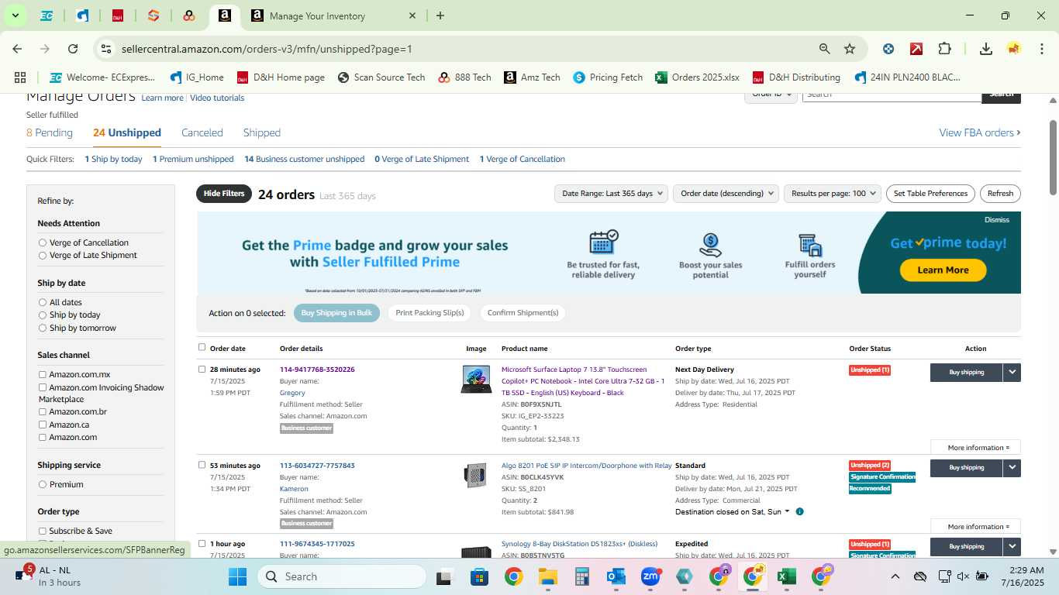
Task: Open the Order date sort dropdown
Action: tap(726, 194)
